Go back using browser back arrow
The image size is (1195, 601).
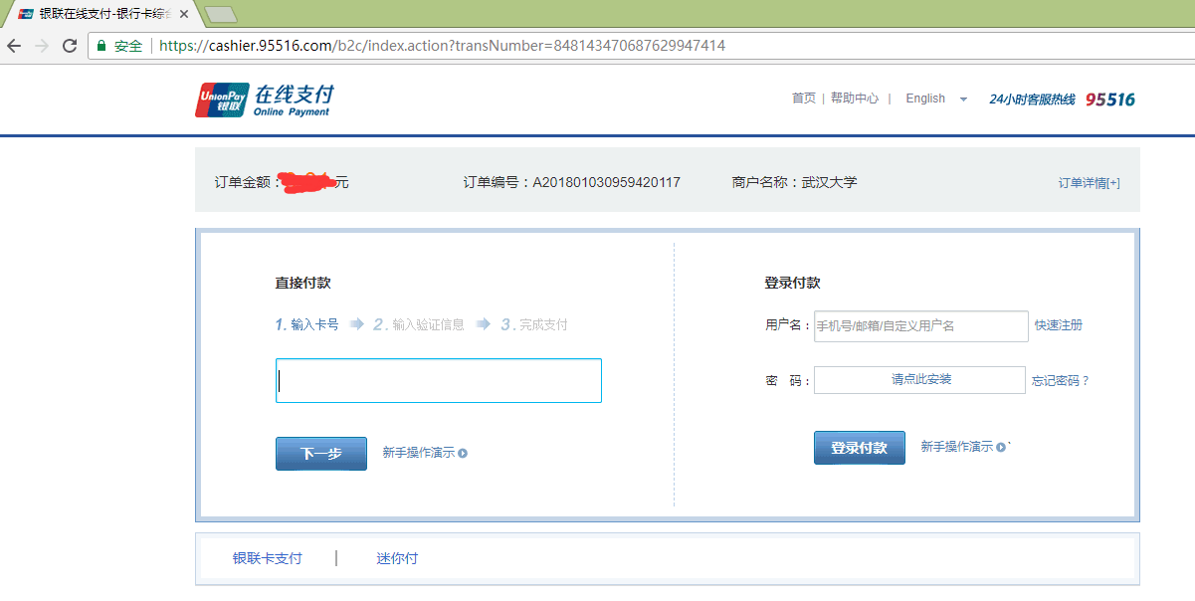coord(14,46)
